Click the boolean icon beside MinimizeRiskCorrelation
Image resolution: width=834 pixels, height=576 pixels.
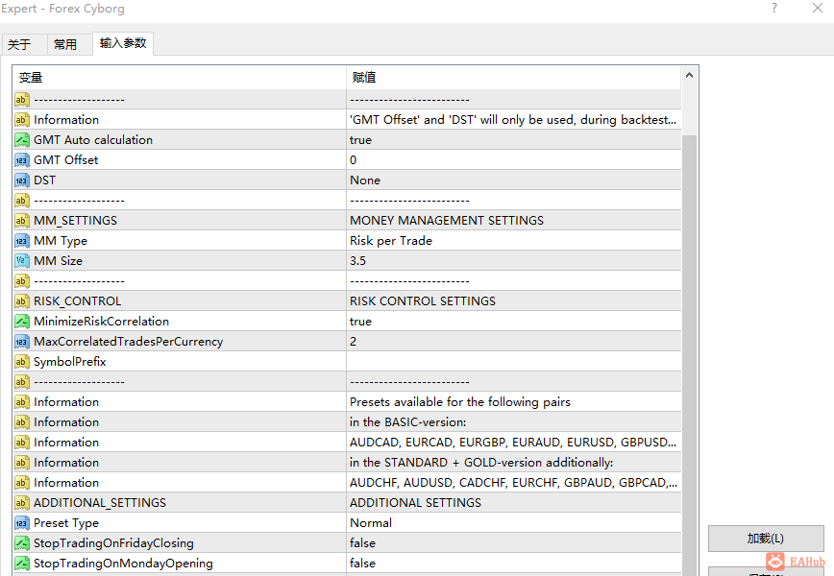(x=22, y=322)
